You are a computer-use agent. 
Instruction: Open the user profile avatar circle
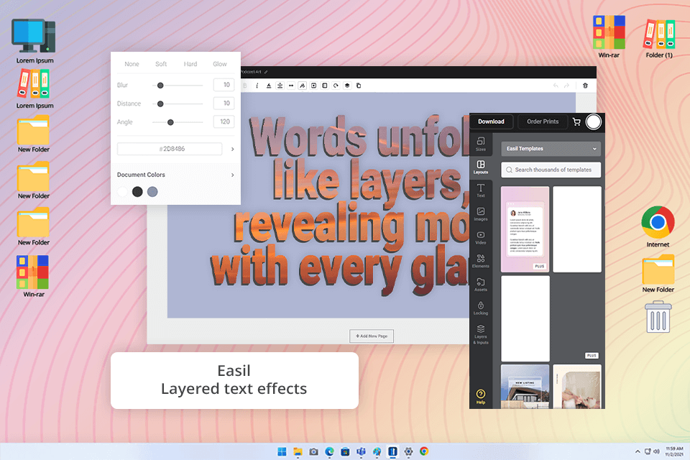593,122
